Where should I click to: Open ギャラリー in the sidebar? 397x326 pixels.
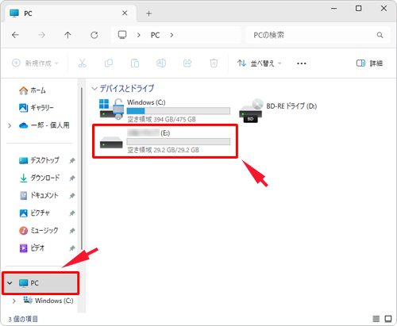point(37,108)
